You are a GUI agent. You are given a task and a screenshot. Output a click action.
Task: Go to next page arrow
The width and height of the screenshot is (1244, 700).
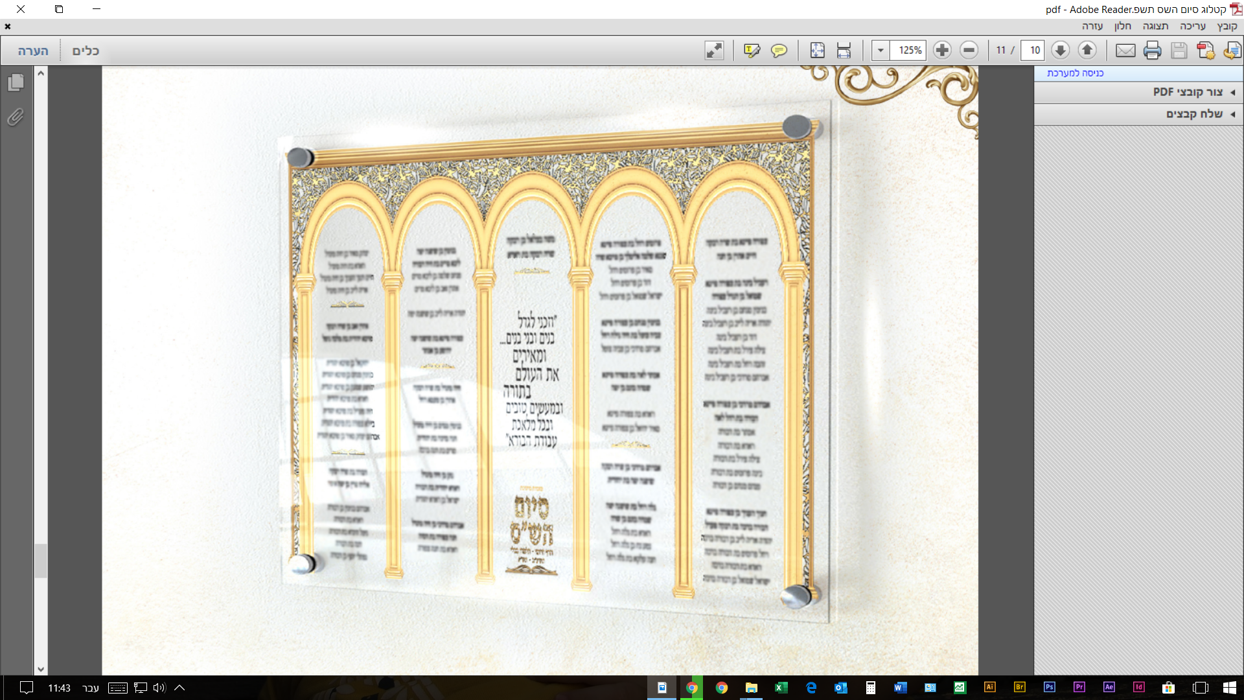(1060, 51)
